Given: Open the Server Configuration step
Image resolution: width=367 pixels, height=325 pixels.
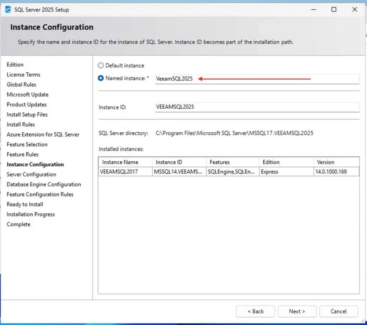Looking at the screenshot, I should 31,174.
